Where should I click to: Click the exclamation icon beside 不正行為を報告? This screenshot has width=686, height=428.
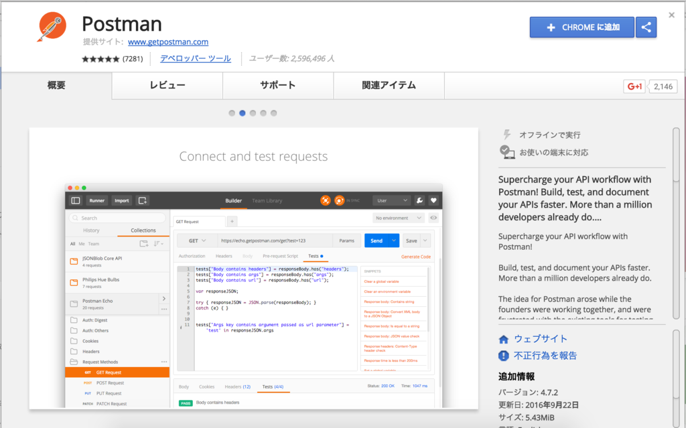click(504, 356)
